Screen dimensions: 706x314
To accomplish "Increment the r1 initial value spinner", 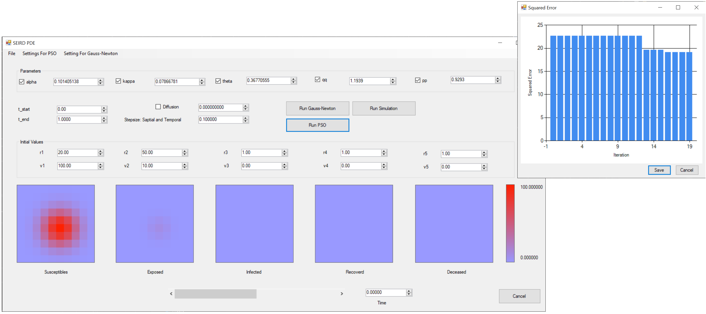I will (x=101, y=151).
